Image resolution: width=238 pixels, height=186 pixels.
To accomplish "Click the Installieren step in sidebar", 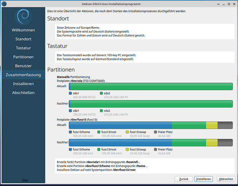I will (23, 84).
